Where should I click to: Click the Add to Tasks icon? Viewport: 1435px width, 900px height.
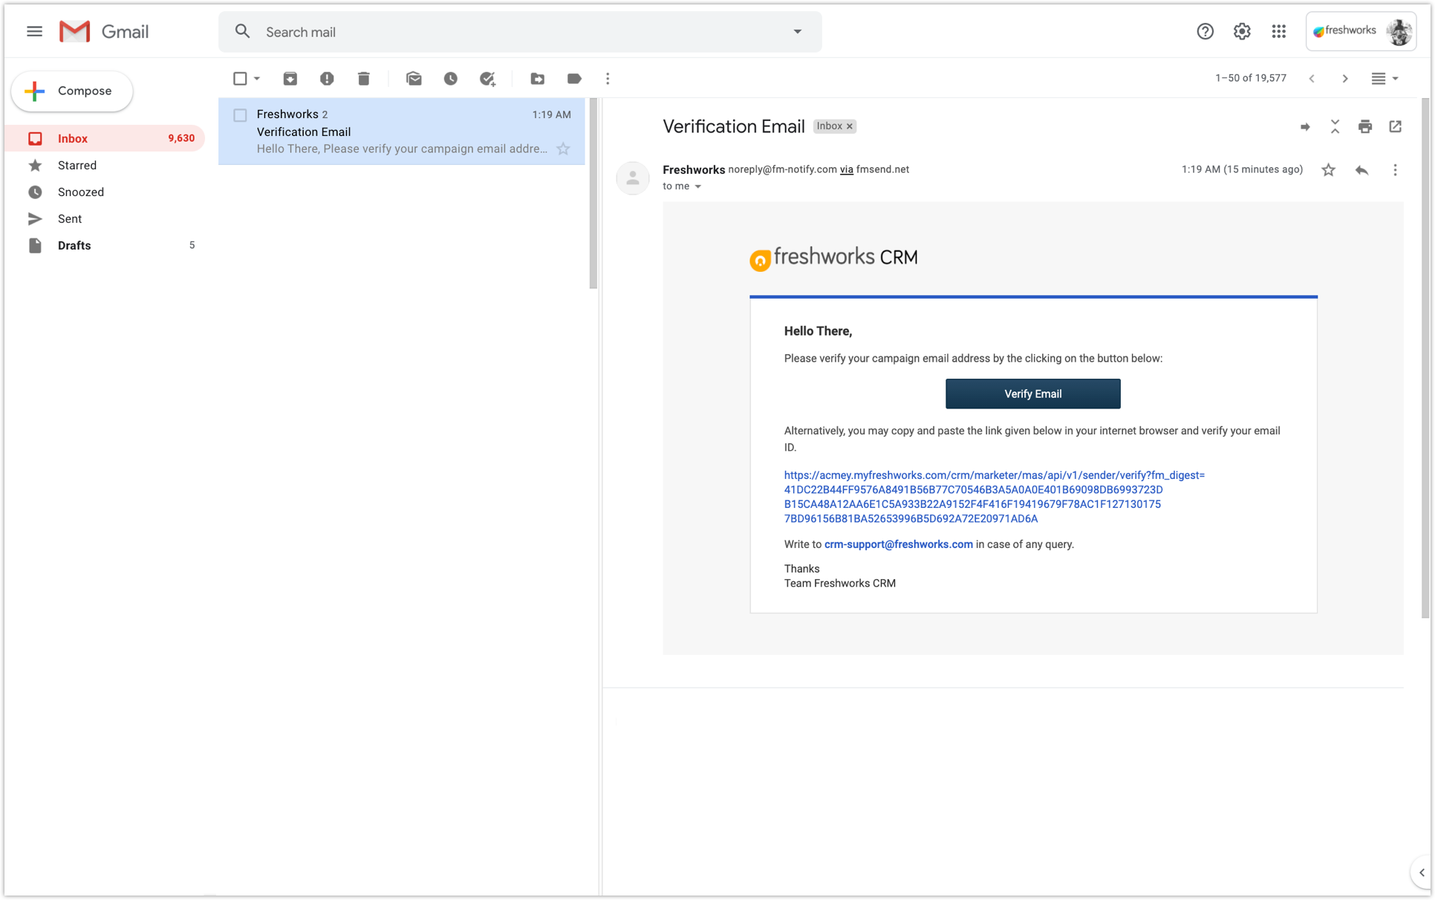coord(487,79)
